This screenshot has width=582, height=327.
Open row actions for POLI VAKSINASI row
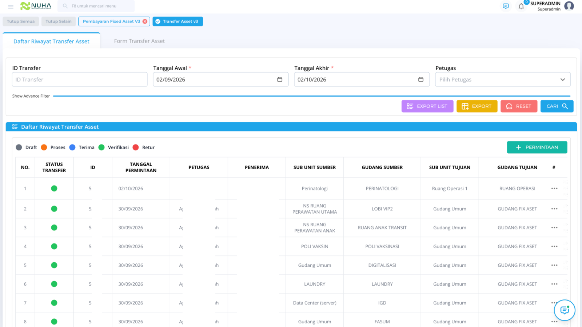tap(554, 246)
